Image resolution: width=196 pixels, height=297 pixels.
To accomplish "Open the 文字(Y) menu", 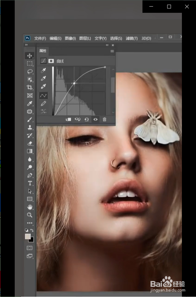I will click(101, 38).
